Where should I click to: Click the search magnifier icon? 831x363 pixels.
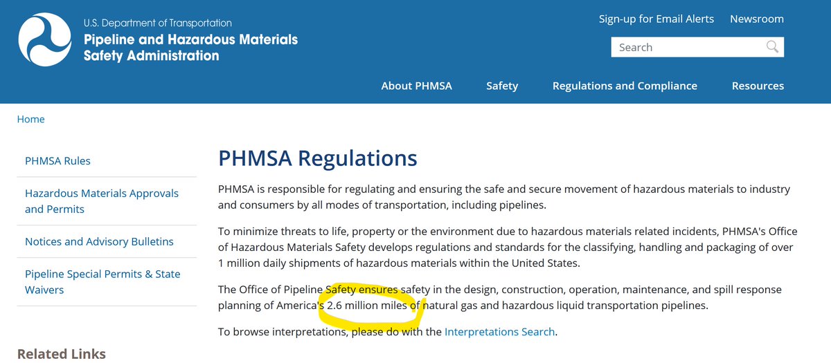point(772,47)
